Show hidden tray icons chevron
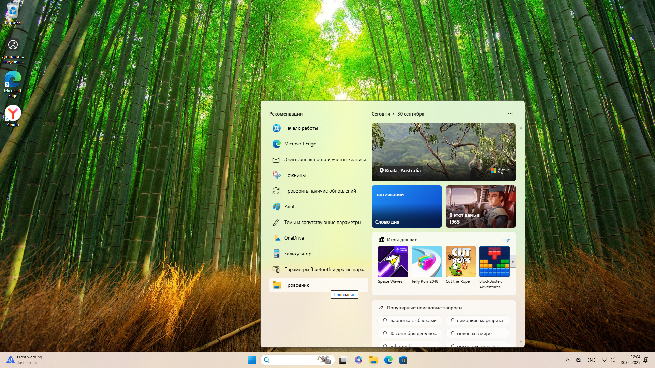Viewport: 655px width, 368px height. [x=568, y=360]
